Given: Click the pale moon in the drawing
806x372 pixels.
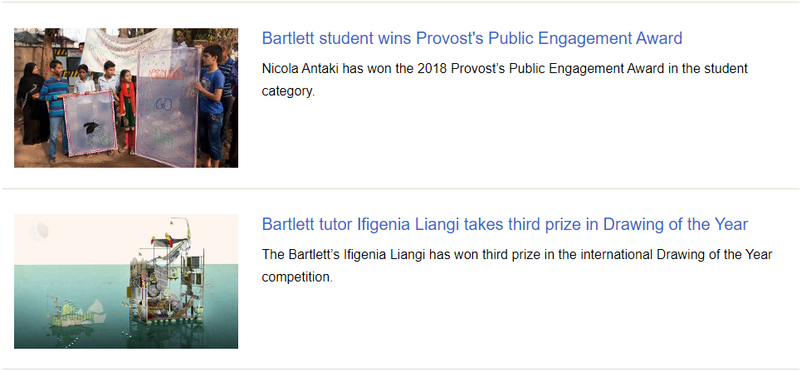Looking at the screenshot, I should (40, 232).
